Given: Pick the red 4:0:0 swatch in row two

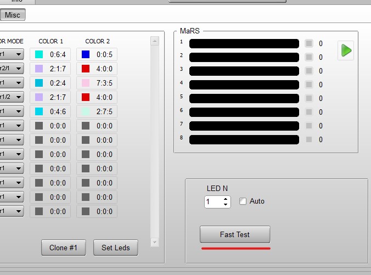Looking at the screenshot, I should tap(86, 69).
